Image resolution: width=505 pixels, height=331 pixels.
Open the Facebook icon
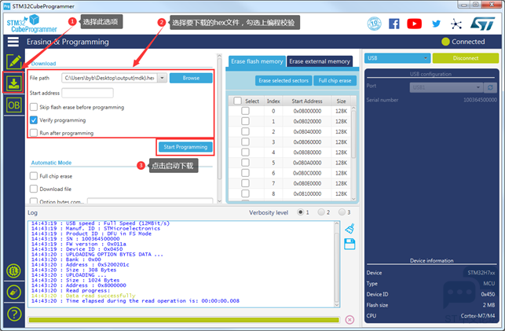click(394, 24)
